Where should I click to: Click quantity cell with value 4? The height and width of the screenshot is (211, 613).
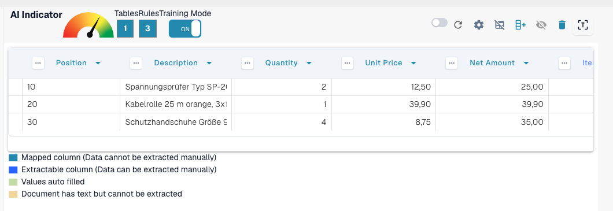(282, 122)
